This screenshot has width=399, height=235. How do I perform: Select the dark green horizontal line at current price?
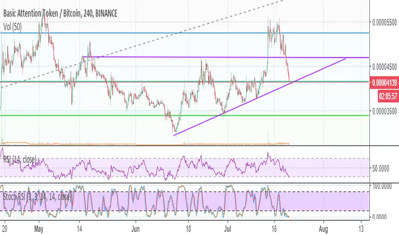(185, 82)
